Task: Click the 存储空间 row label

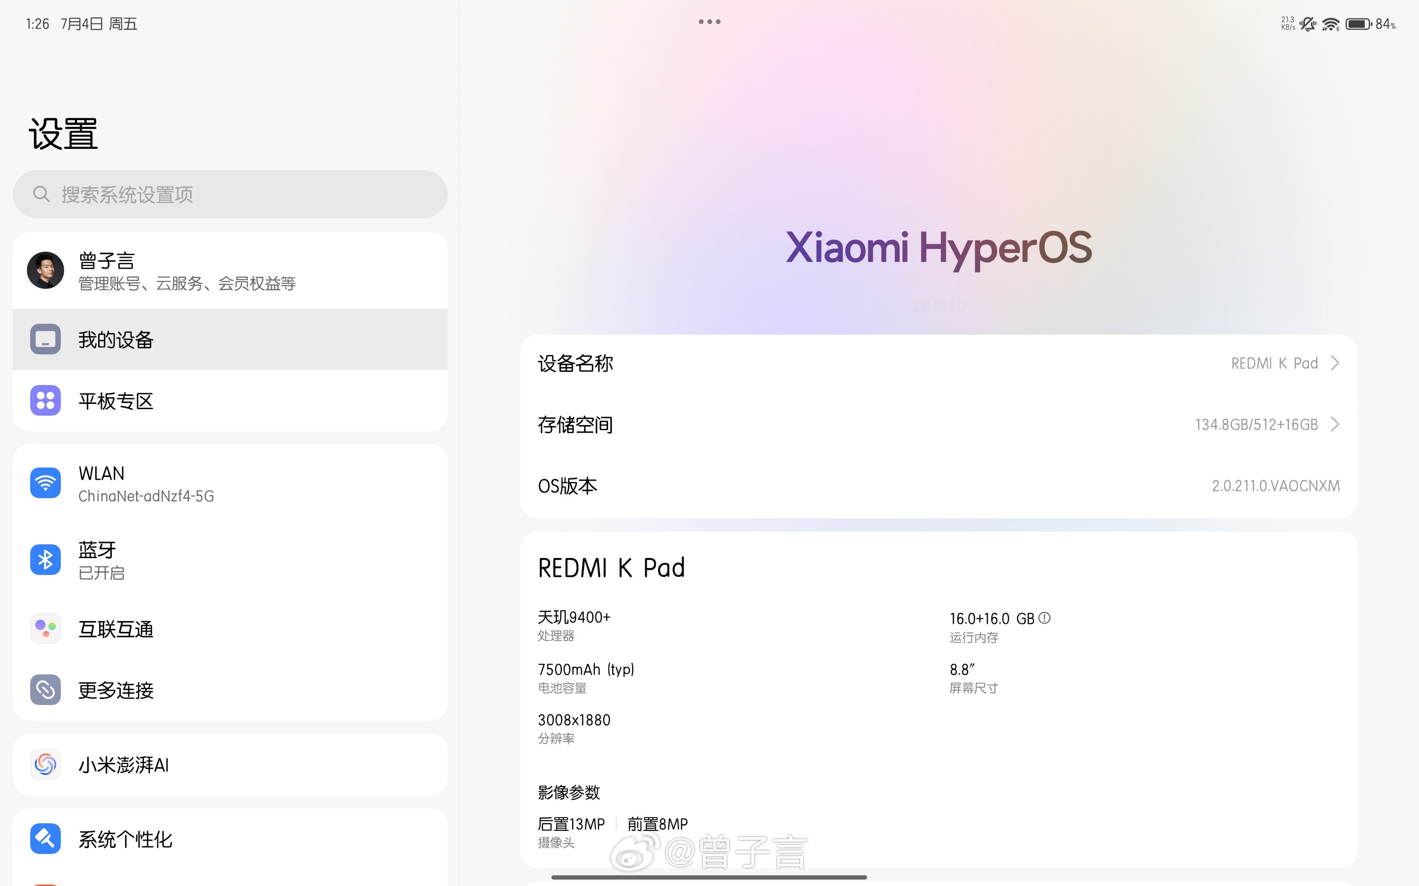Action: (575, 424)
